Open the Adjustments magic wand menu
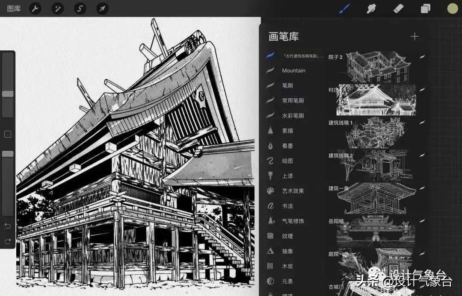Viewport: 462px width, 296px height. (57, 9)
